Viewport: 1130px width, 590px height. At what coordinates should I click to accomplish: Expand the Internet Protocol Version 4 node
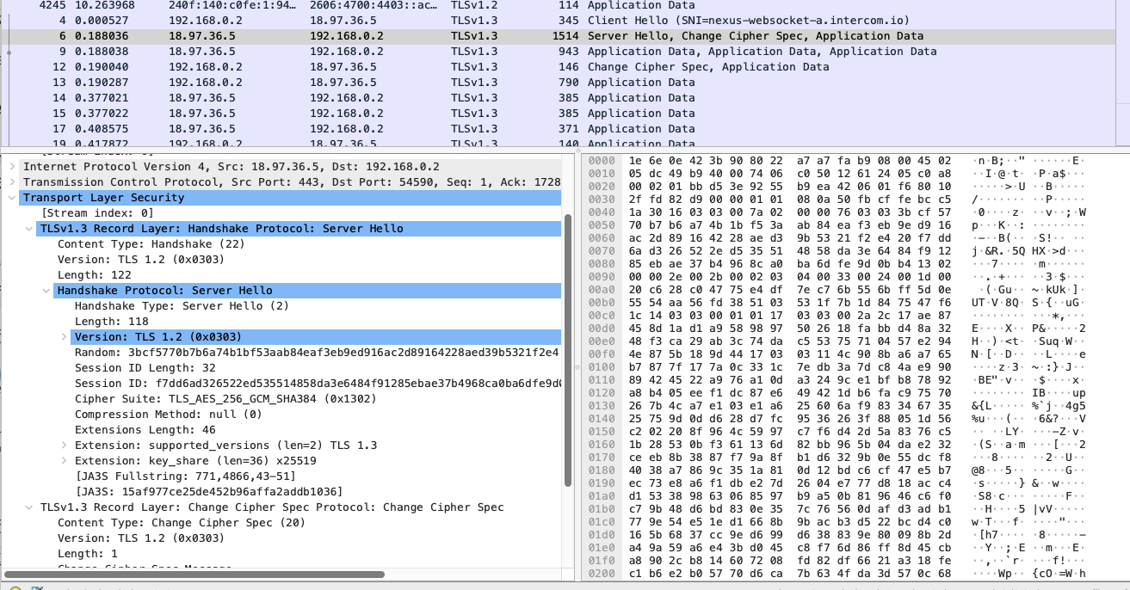[x=11, y=167]
